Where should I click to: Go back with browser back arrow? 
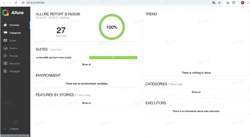click(x=4, y=3)
